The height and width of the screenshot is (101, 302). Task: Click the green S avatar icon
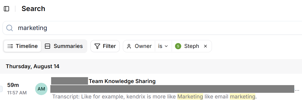point(178,46)
